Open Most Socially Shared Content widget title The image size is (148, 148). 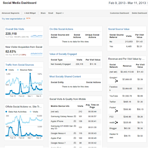click(x=65, y=77)
